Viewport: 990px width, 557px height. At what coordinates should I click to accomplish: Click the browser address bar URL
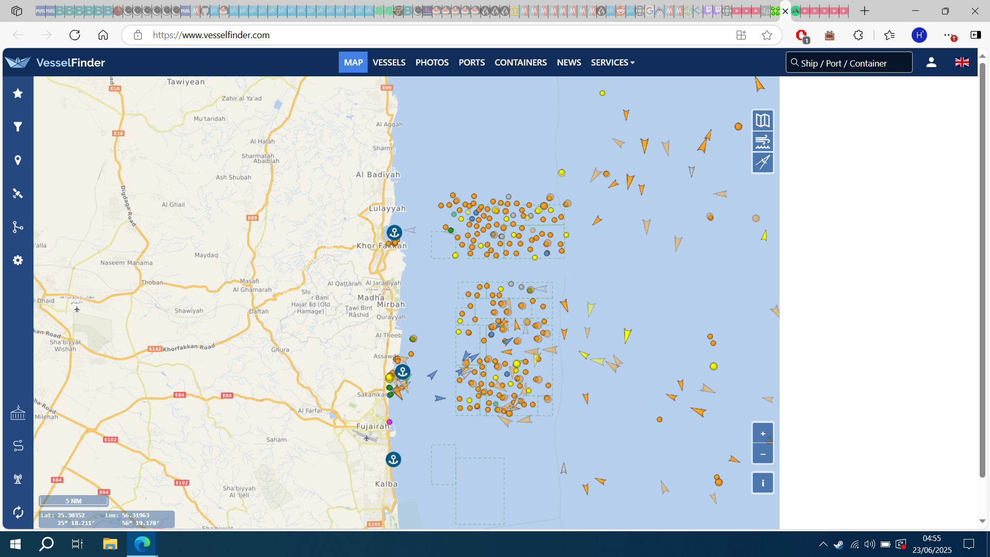211,35
